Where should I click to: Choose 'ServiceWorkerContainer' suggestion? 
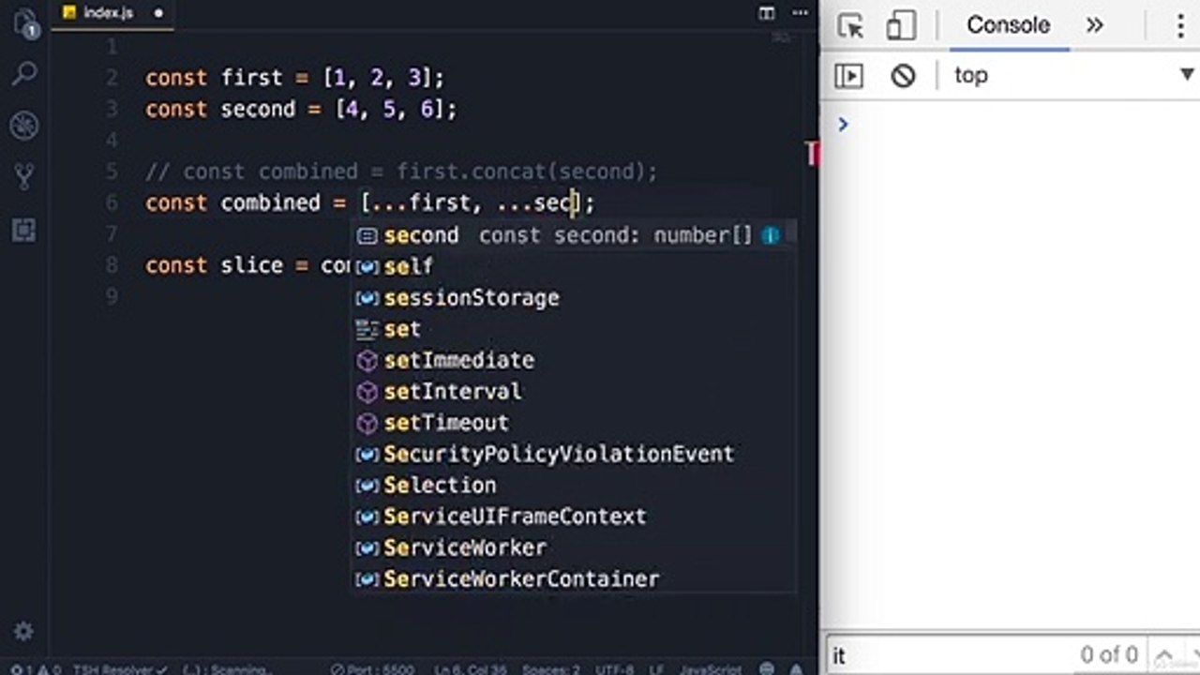pos(574,579)
